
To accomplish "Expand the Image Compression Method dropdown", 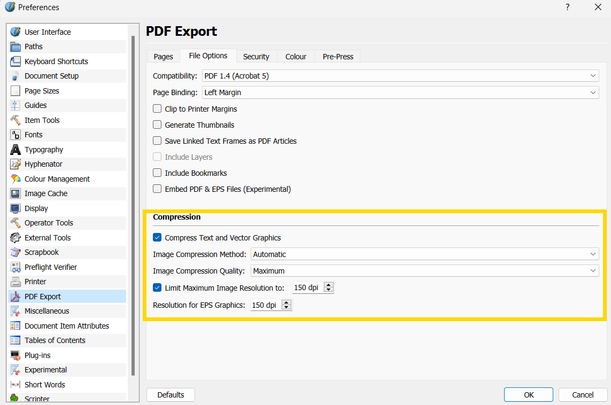I will pyautogui.click(x=424, y=254).
